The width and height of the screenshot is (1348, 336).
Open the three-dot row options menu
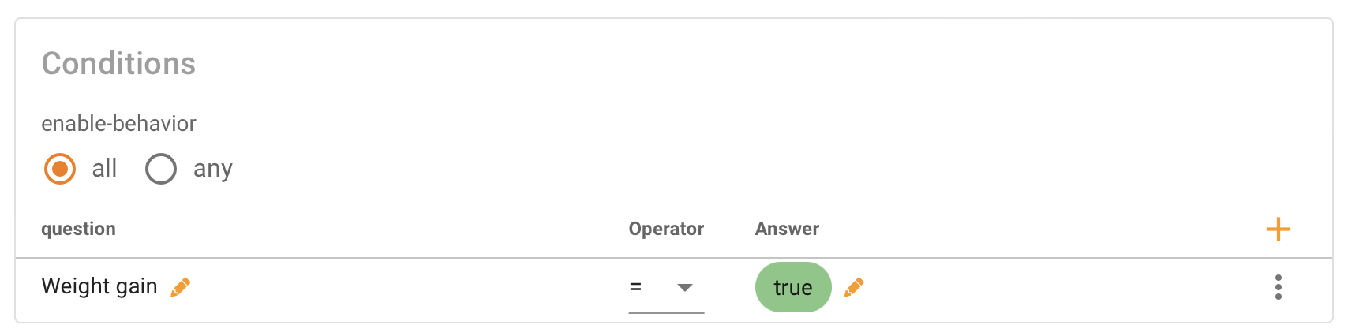[x=1278, y=287]
